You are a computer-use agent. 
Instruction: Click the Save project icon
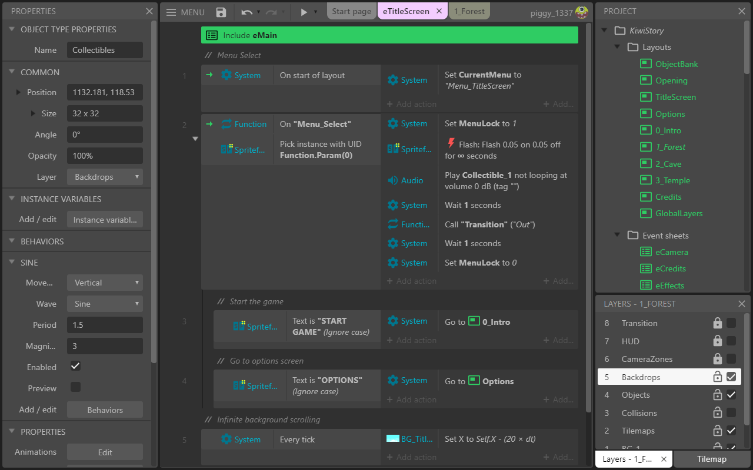[220, 11]
